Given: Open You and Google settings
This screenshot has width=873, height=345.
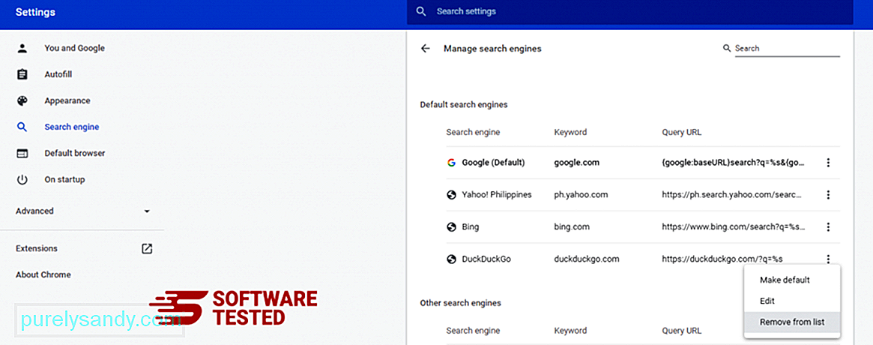Looking at the screenshot, I should pyautogui.click(x=75, y=48).
